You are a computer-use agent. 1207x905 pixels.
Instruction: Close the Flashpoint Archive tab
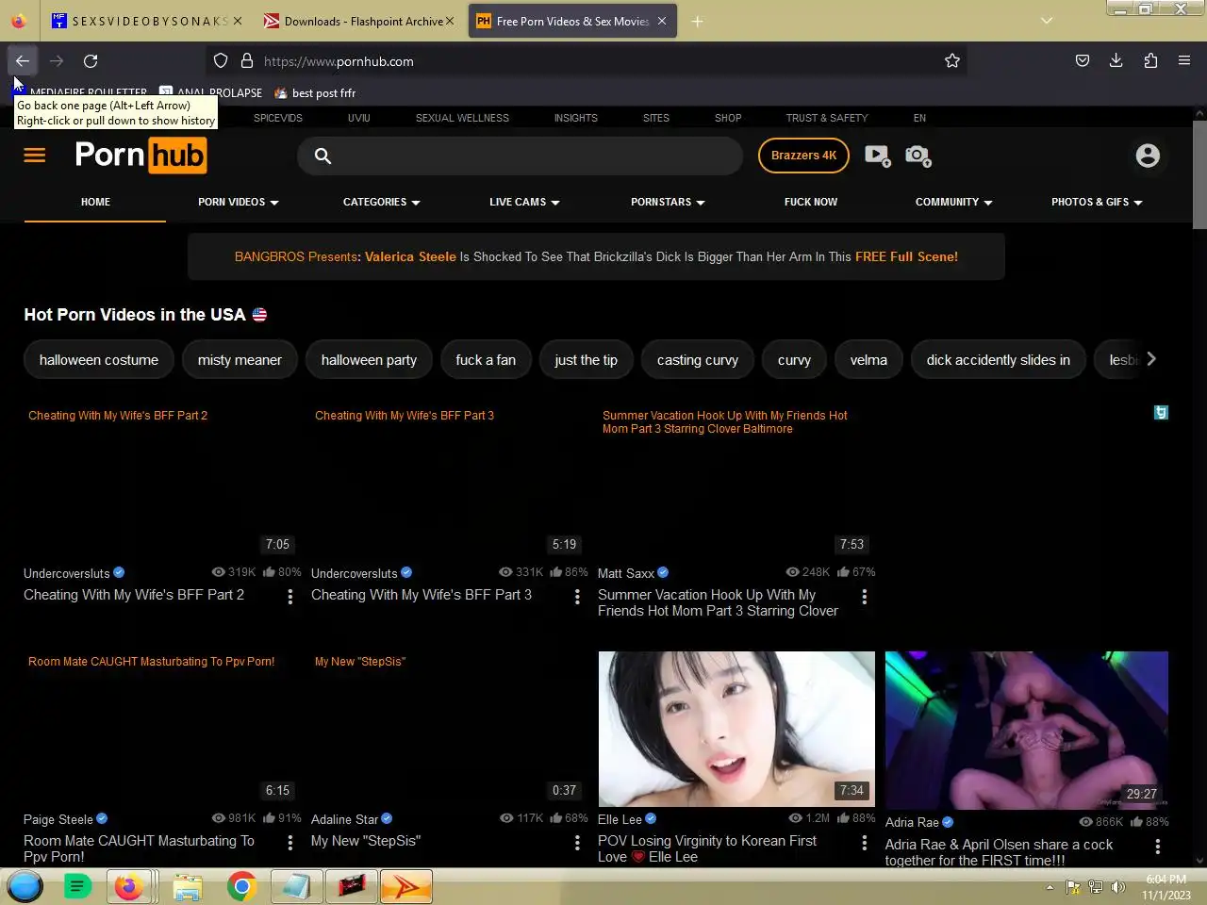point(449,21)
